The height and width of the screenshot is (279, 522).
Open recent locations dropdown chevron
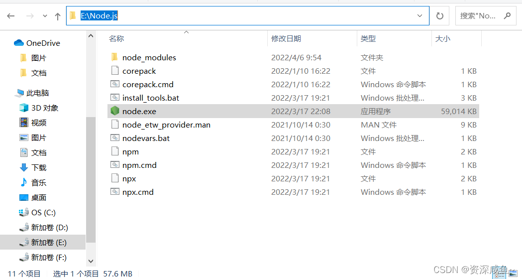pos(45,16)
